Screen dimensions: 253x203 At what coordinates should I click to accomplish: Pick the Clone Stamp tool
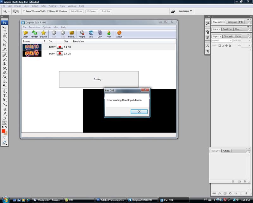click(x=4, y=64)
